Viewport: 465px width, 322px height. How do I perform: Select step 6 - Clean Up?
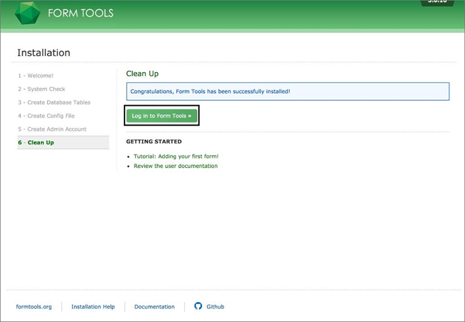point(63,142)
